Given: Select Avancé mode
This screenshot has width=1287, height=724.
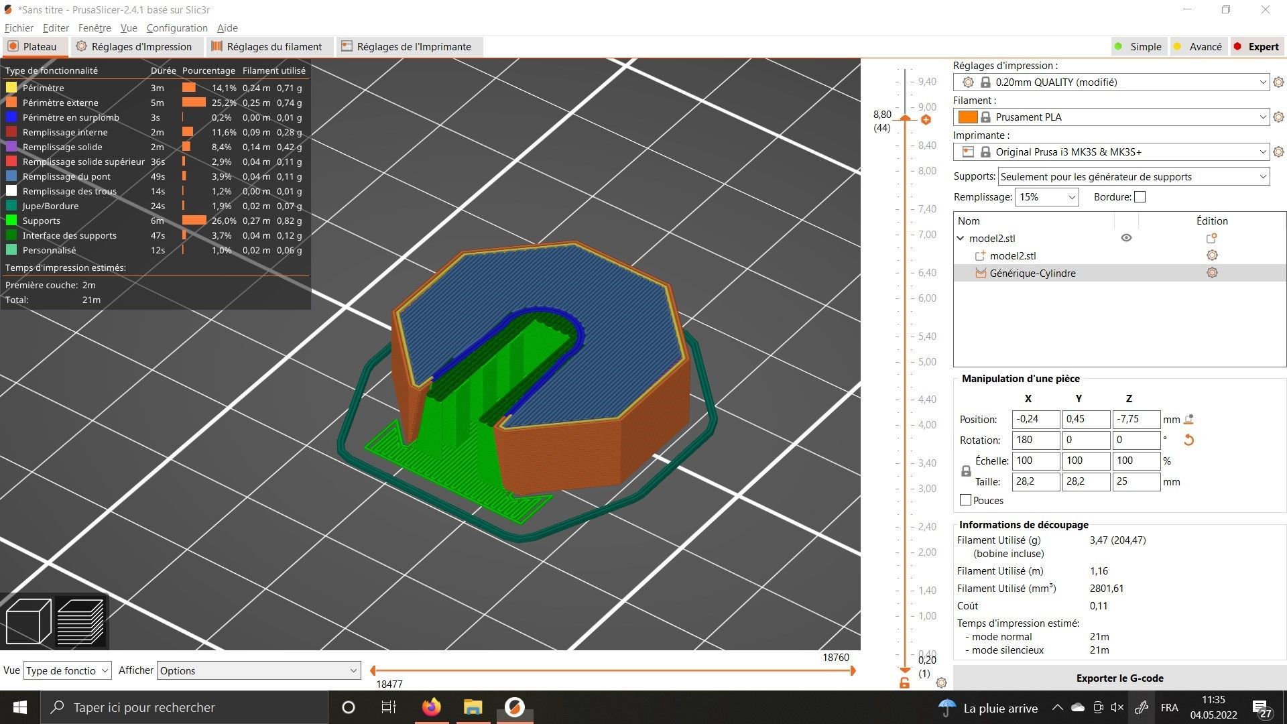Looking at the screenshot, I should (x=1198, y=46).
